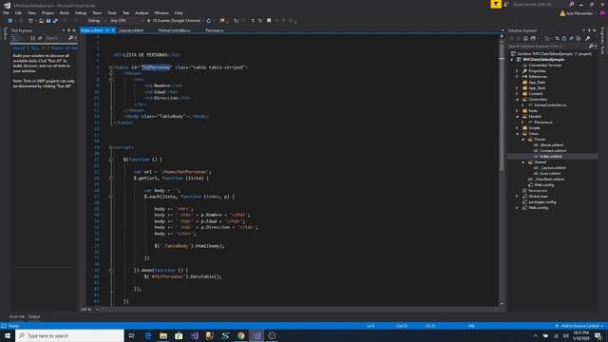The width and height of the screenshot is (608, 342).
Task: Click the Save All toolbar icon
Action: 55,21
